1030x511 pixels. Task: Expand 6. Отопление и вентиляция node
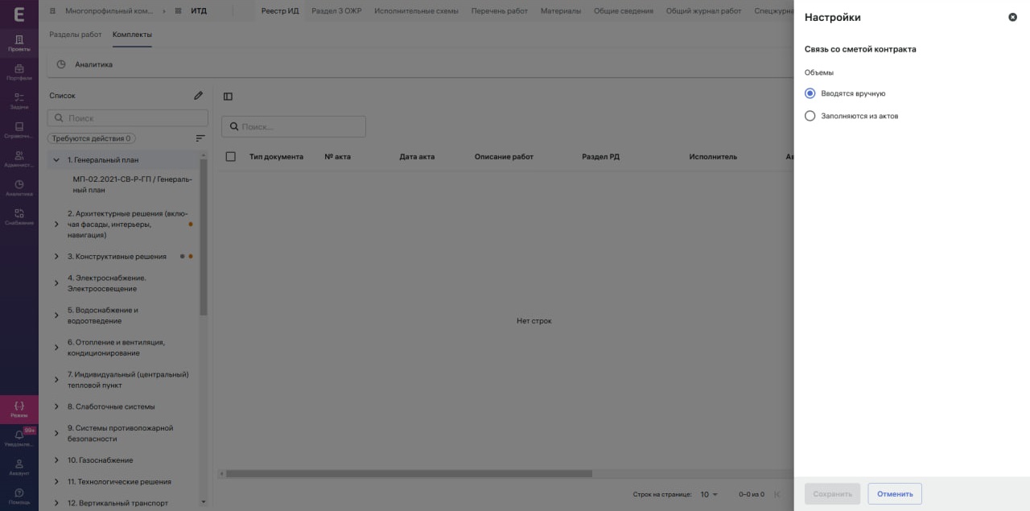tap(56, 348)
